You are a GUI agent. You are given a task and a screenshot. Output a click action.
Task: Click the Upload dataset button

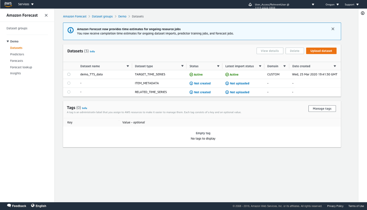pos(321,51)
